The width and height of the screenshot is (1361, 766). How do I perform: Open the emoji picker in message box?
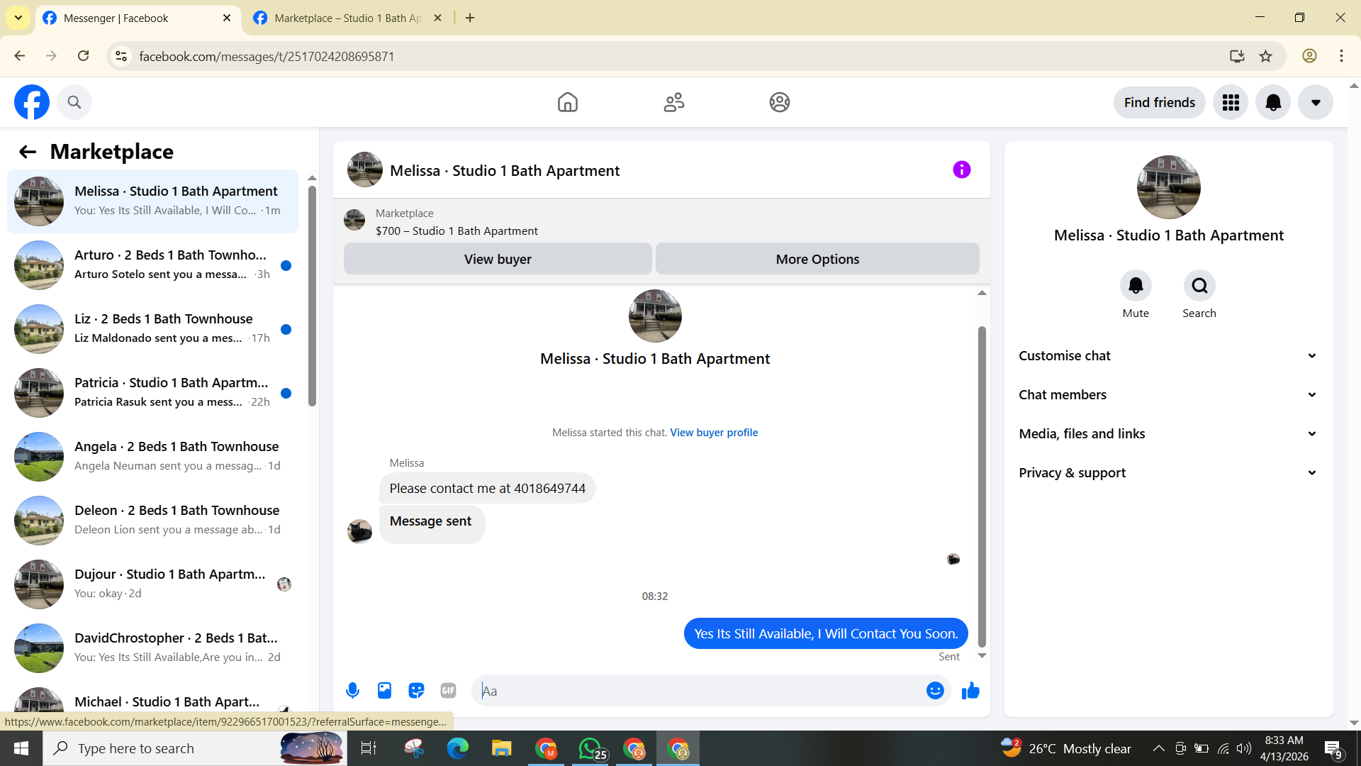pos(935,690)
